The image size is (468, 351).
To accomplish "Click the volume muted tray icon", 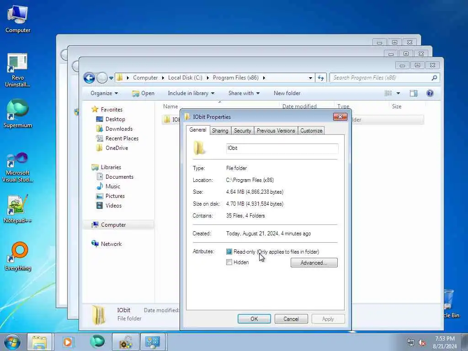I will click(422, 343).
